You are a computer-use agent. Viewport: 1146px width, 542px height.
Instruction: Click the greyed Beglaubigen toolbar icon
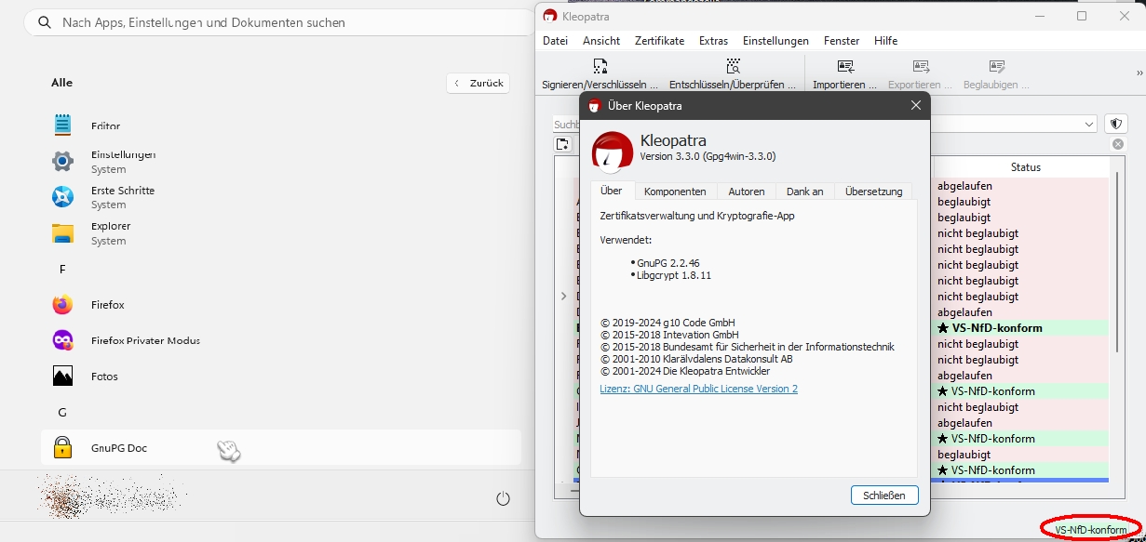[x=997, y=67]
